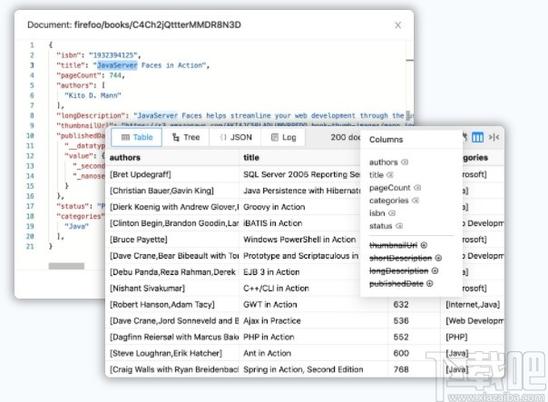Click the remove icon beside title column
The image size is (548, 402).
(x=390, y=175)
